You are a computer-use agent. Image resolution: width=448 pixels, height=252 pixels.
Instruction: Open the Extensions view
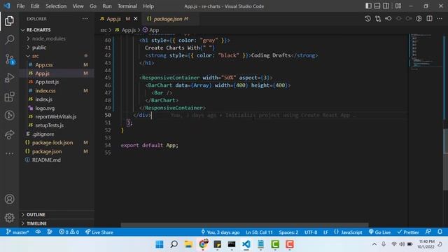[9, 97]
